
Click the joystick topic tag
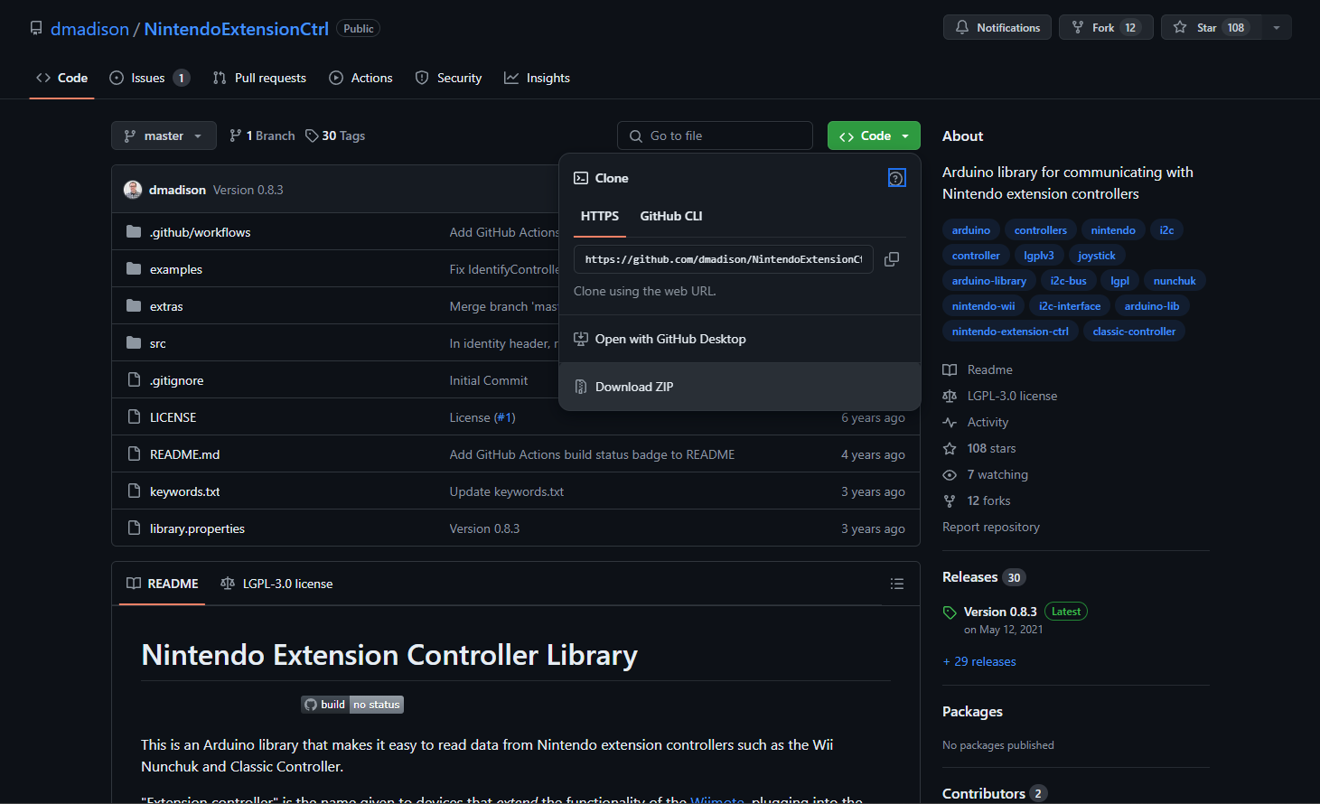click(1097, 256)
